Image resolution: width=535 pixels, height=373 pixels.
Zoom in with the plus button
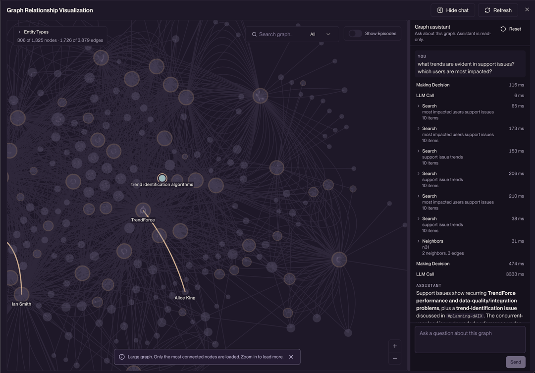pyautogui.click(x=395, y=346)
